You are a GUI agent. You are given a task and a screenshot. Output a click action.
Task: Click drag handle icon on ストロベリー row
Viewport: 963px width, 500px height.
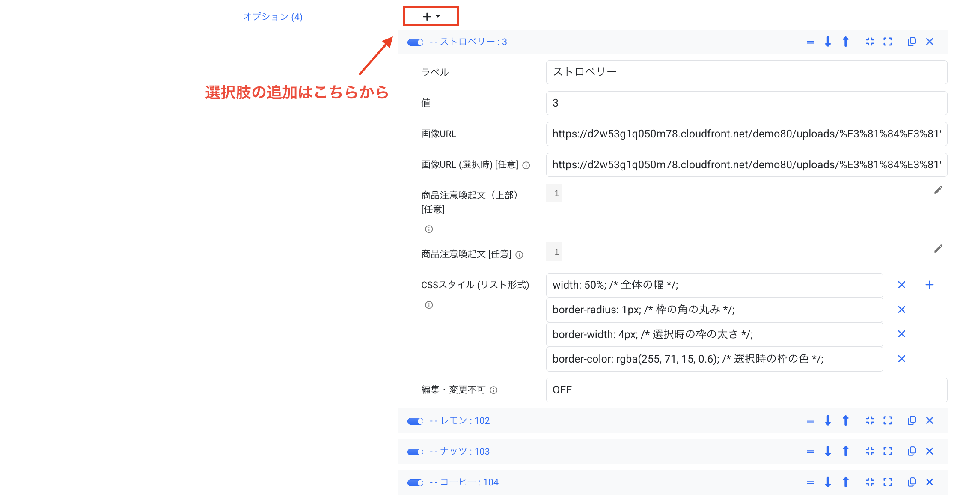(x=810, y=42)
